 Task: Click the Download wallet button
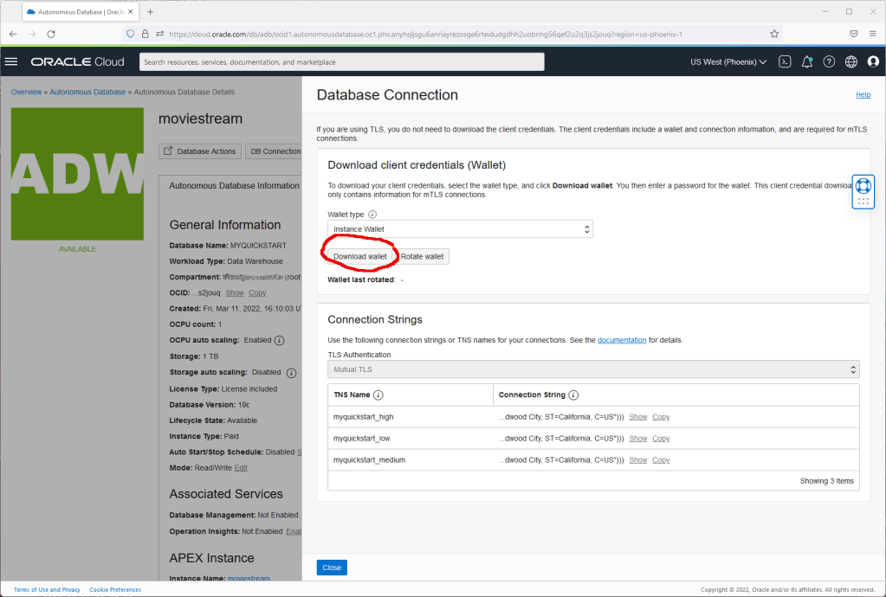coord(360,257)
